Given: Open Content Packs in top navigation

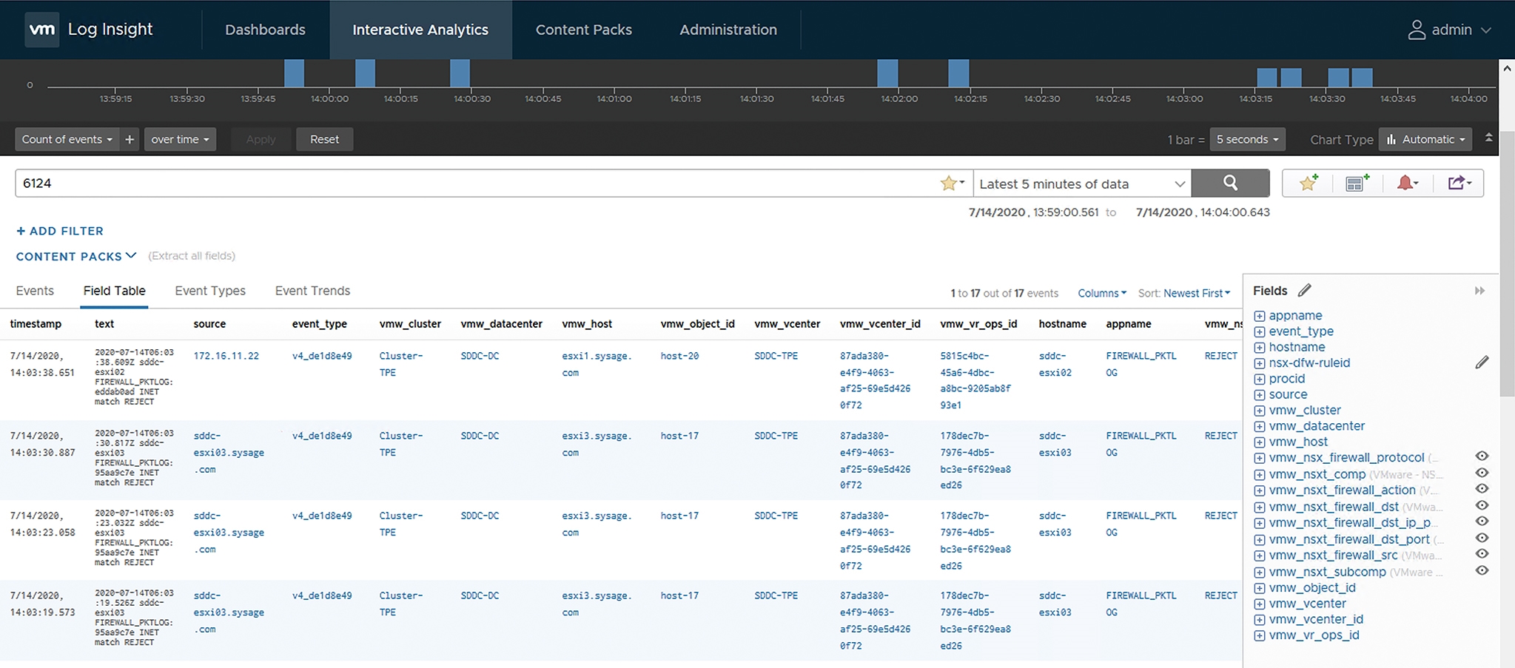Looking at the screenshot, I should [584, 30].
